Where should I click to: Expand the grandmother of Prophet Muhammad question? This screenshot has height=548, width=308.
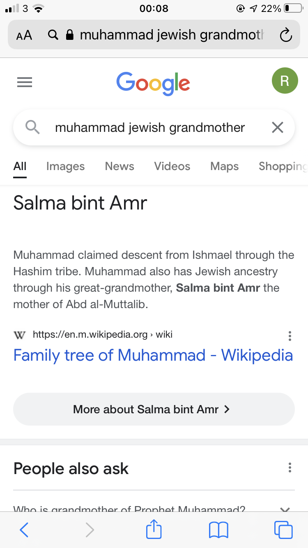click(x=154, y=508)
